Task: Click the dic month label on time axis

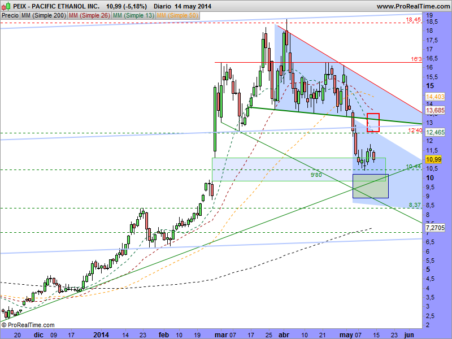Action: tap(38, 334)
